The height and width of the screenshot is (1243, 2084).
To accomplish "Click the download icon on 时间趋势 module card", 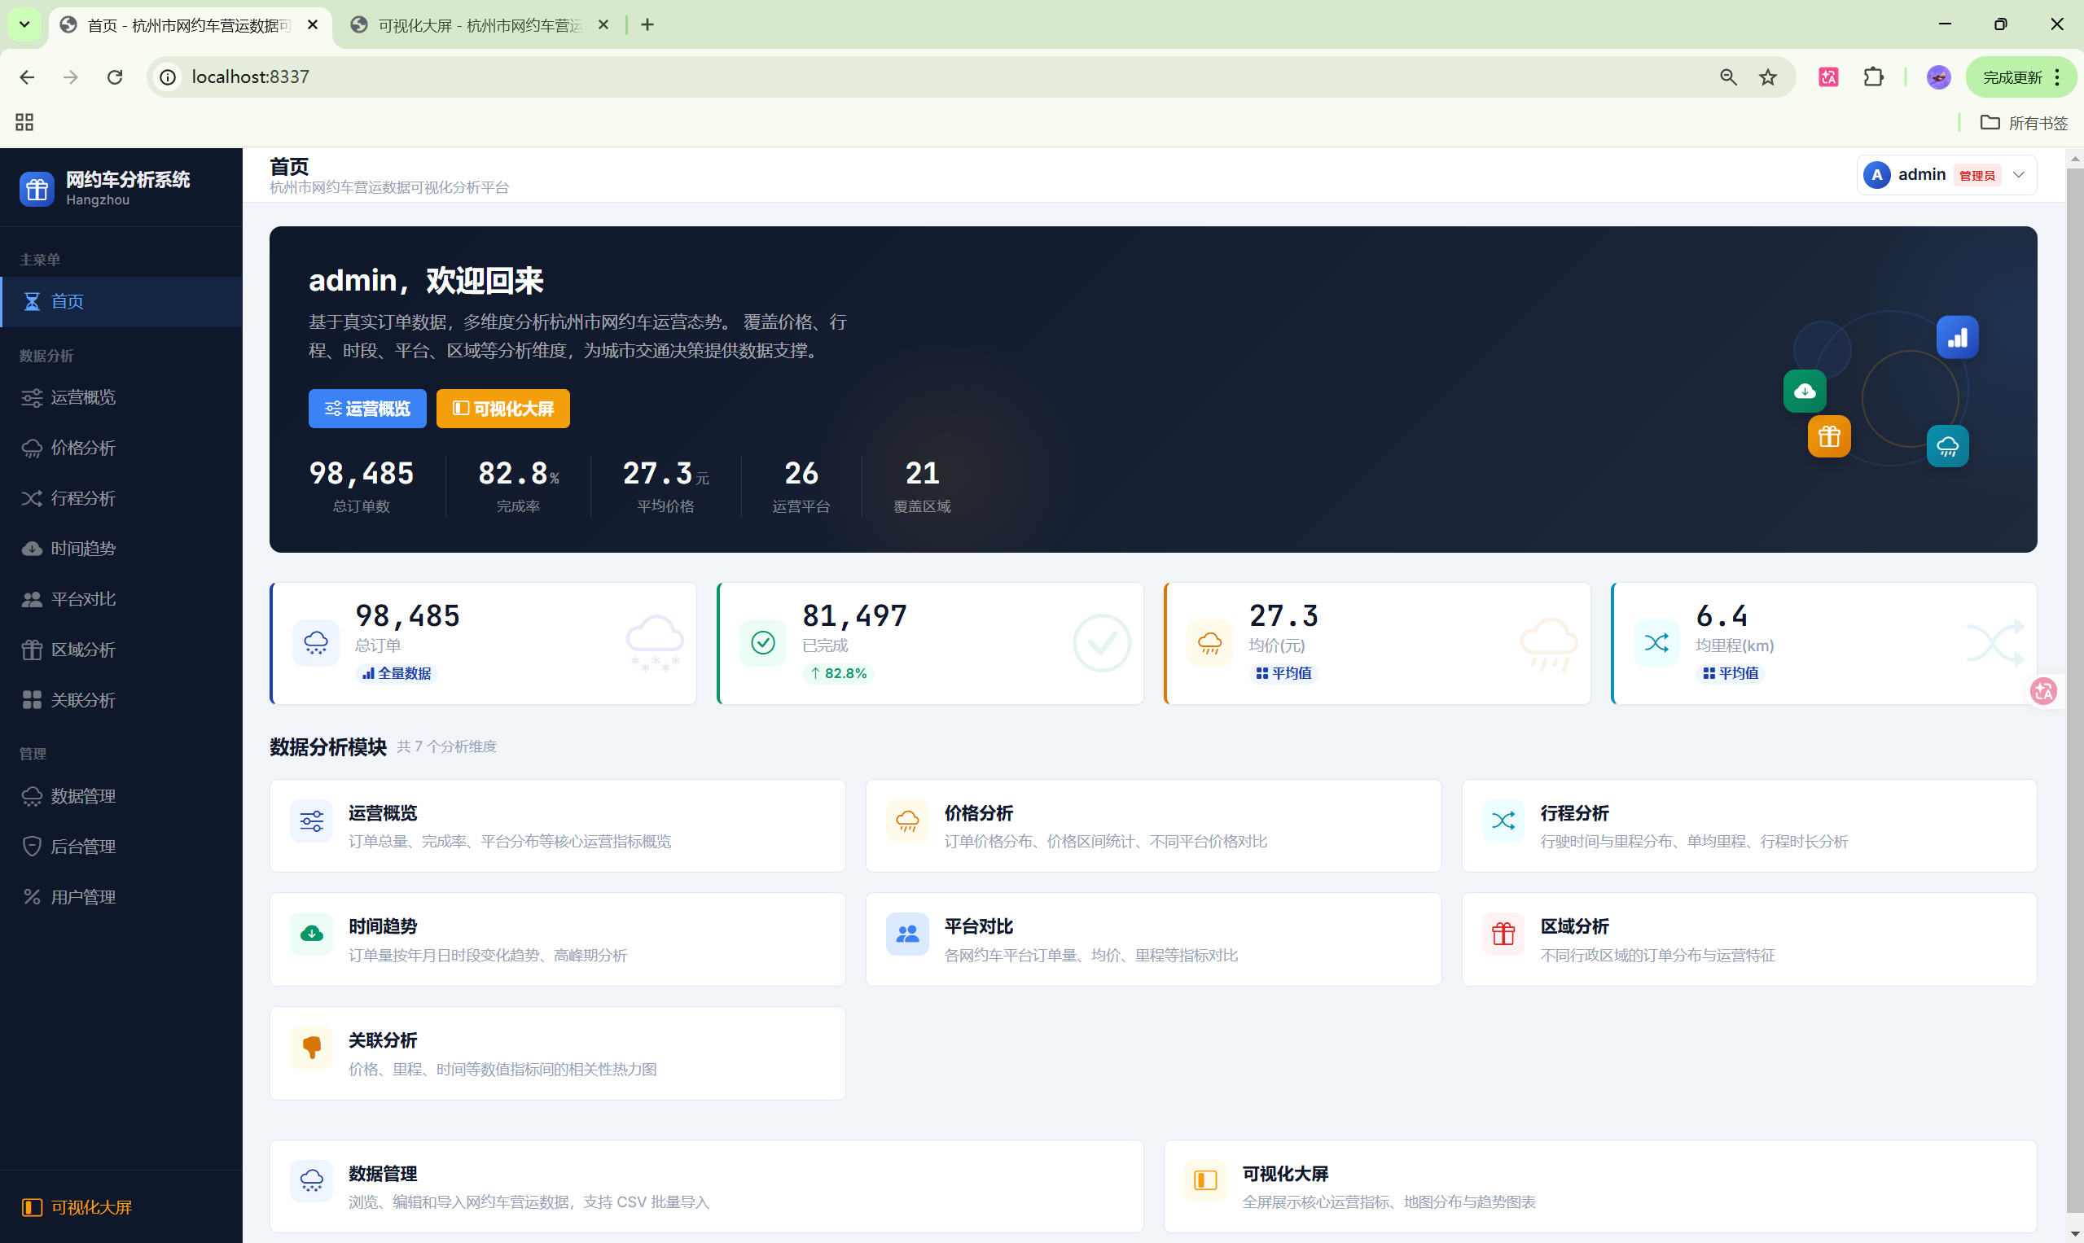I will coord(311,933).
